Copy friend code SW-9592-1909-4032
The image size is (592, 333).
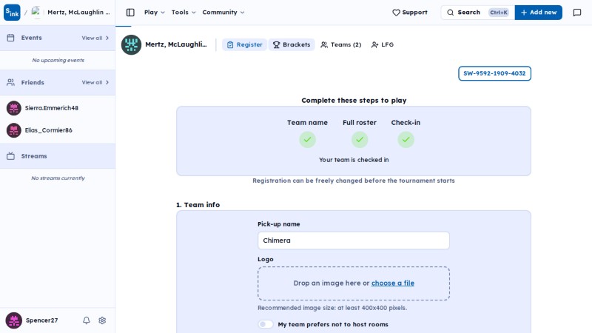(494, 73)
